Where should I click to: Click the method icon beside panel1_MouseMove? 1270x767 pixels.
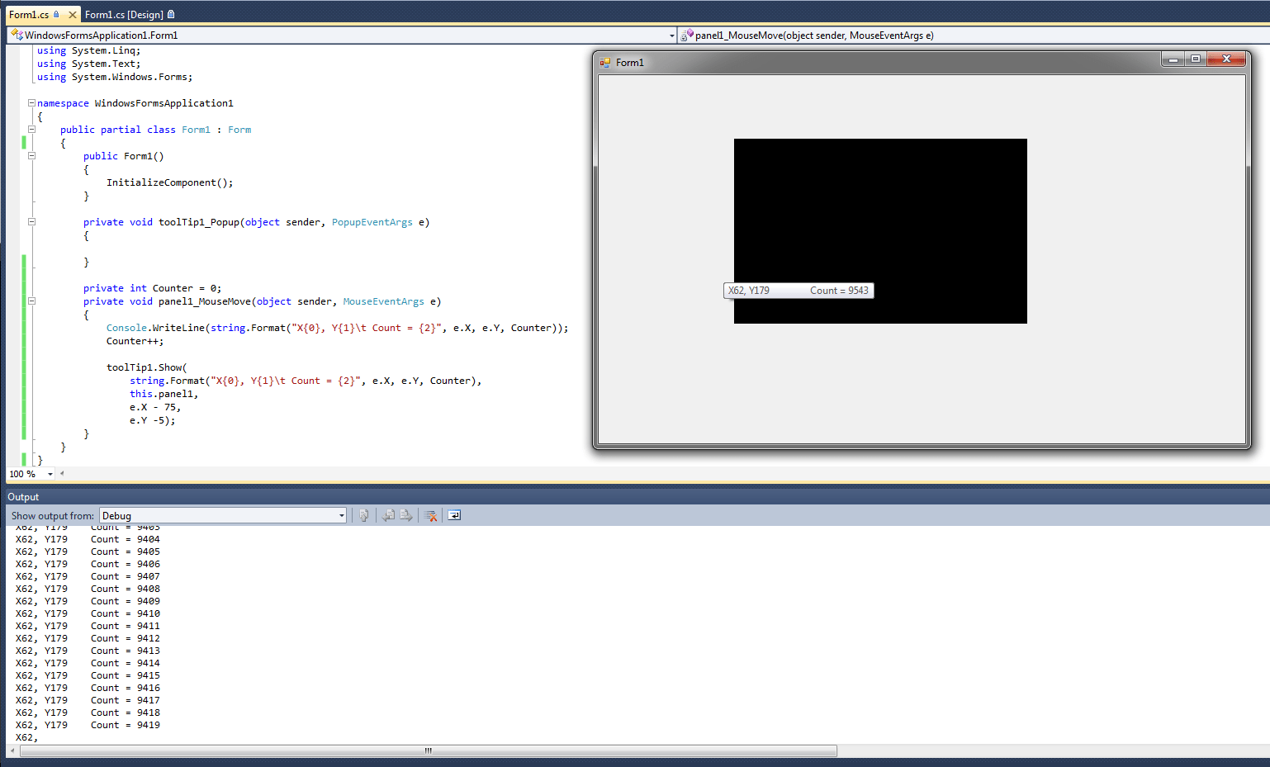click(686, 35)
